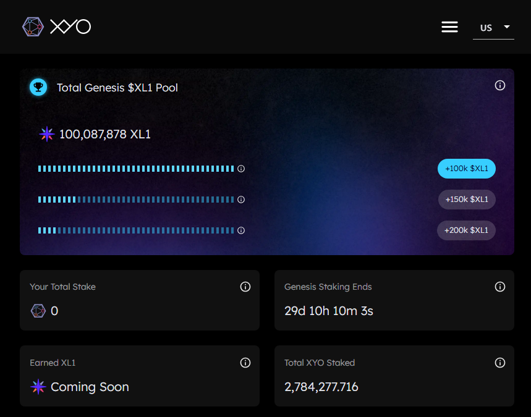The height and width of the screenshot is (417, 531).
Task: Click the +100k $XL1 button
Action: click(466, 169)
